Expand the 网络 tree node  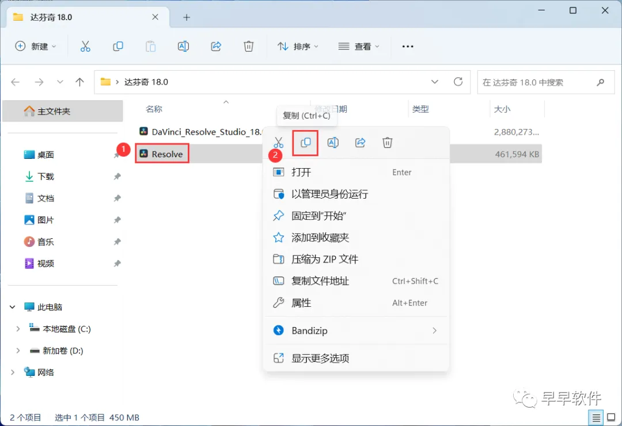tap(12, 372)
